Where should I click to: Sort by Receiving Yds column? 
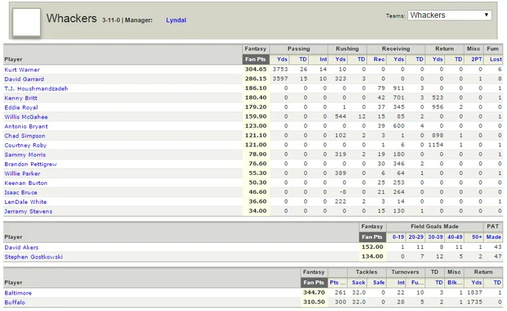point(399,59)
